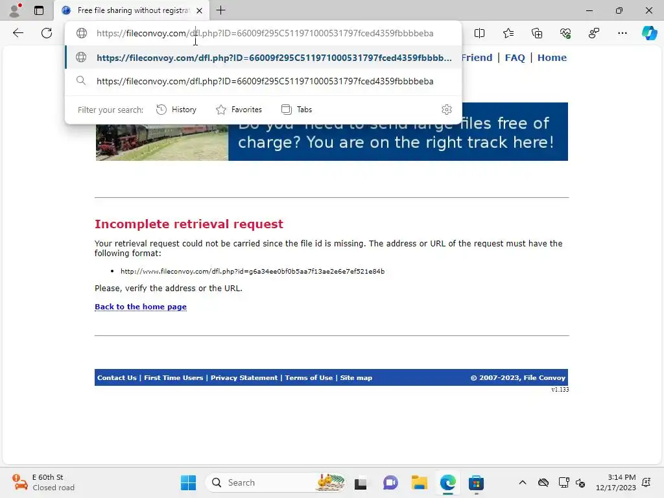The image size is (664, 498).
Task: Click the browser back arrow
Action: click(18, 33)
